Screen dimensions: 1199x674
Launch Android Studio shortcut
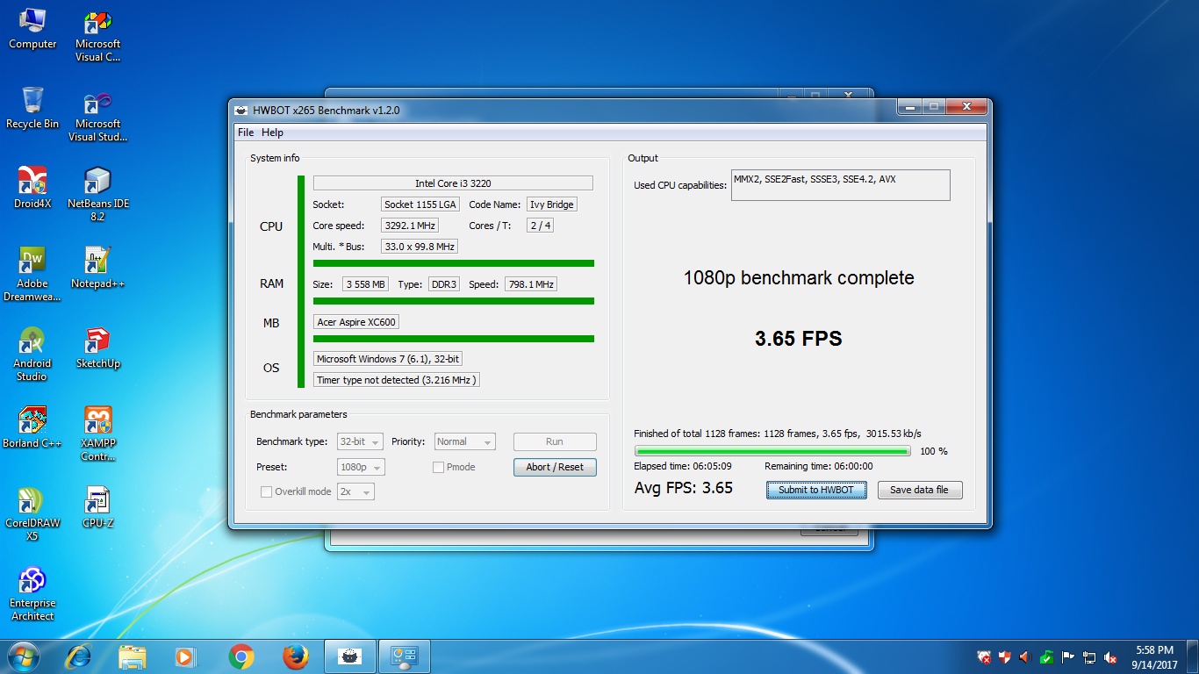click(x=32, y=355)
